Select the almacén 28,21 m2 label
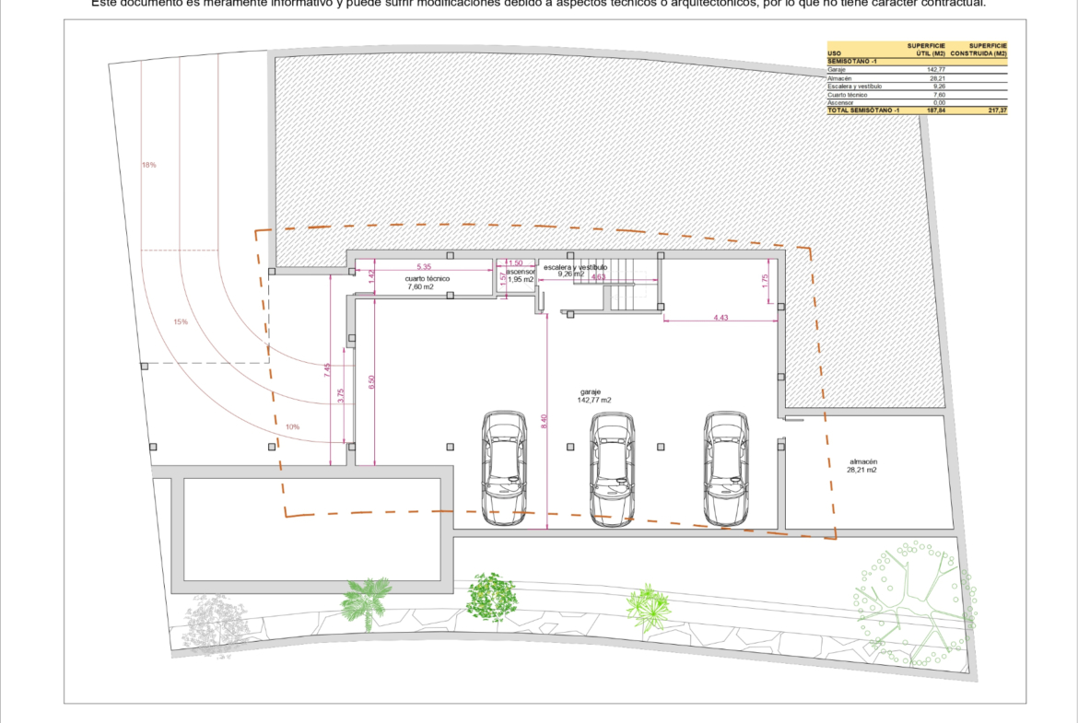 pyautogui.click(x=862, y=465)
